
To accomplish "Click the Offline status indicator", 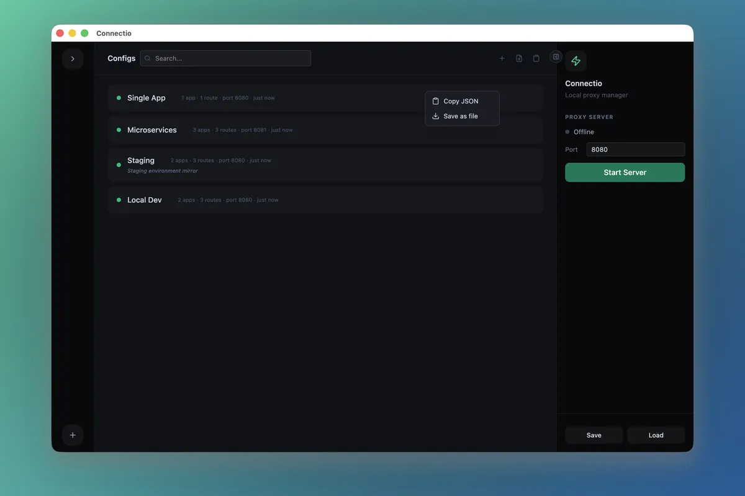I will click(x=579, y=132).
